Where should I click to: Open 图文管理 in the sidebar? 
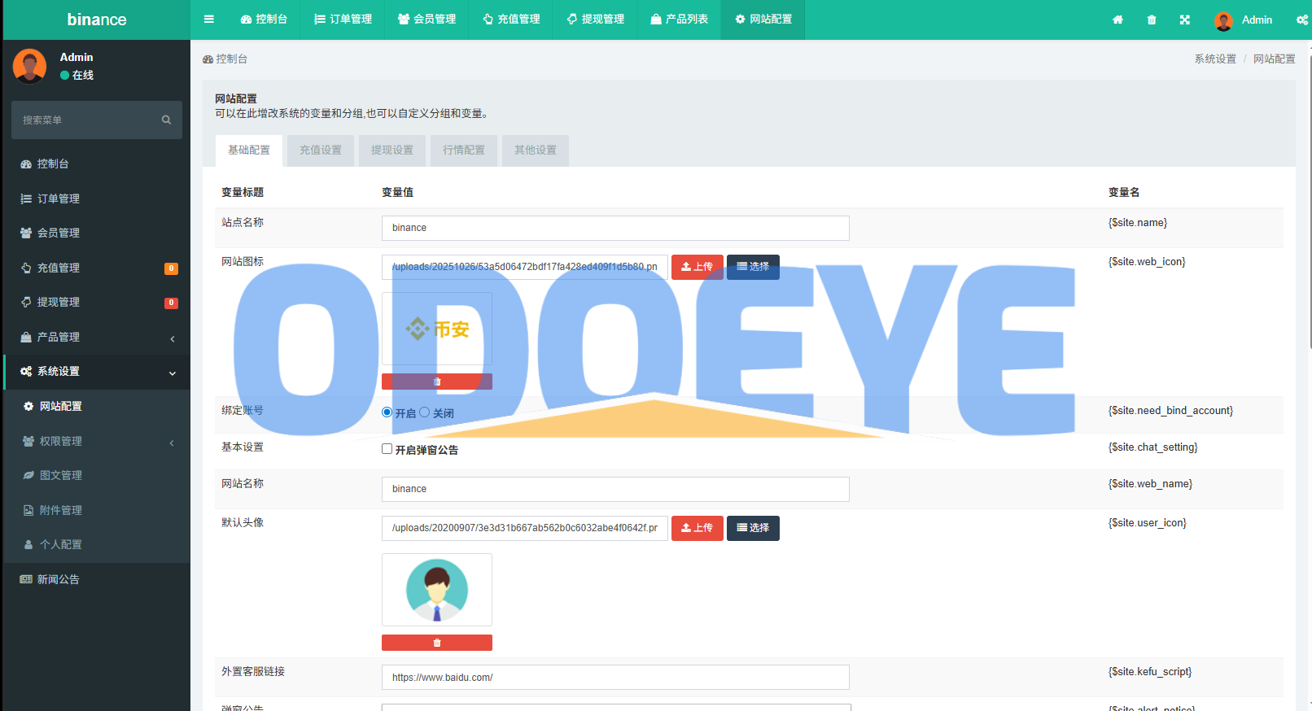coord(97,475)
